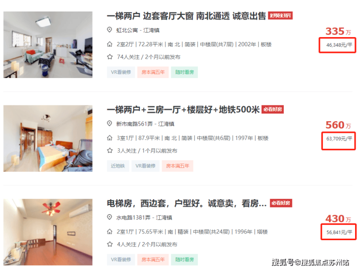Open listing titled 一梯两户+三房一厅+楼层好

[183, 110]
